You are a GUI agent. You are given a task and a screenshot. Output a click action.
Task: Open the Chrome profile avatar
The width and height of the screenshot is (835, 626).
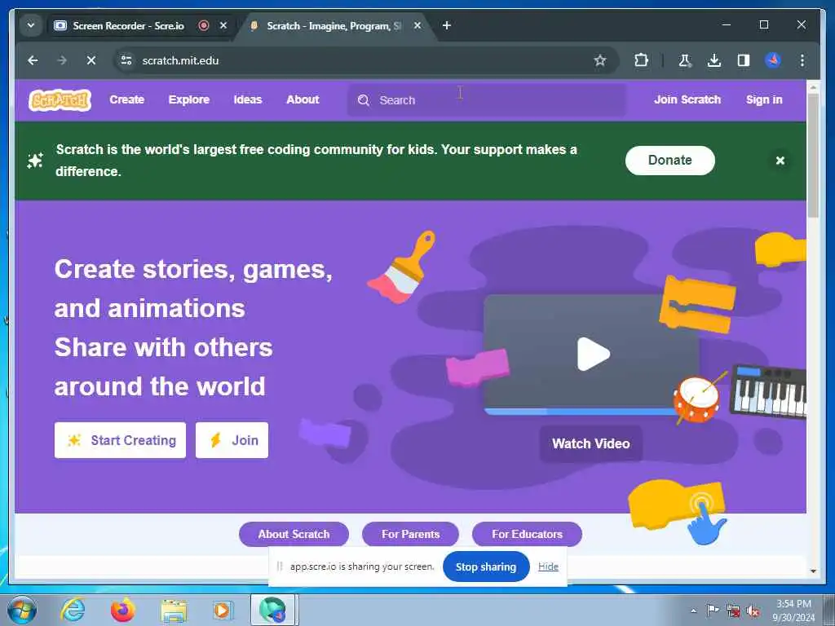coord(773,60)
